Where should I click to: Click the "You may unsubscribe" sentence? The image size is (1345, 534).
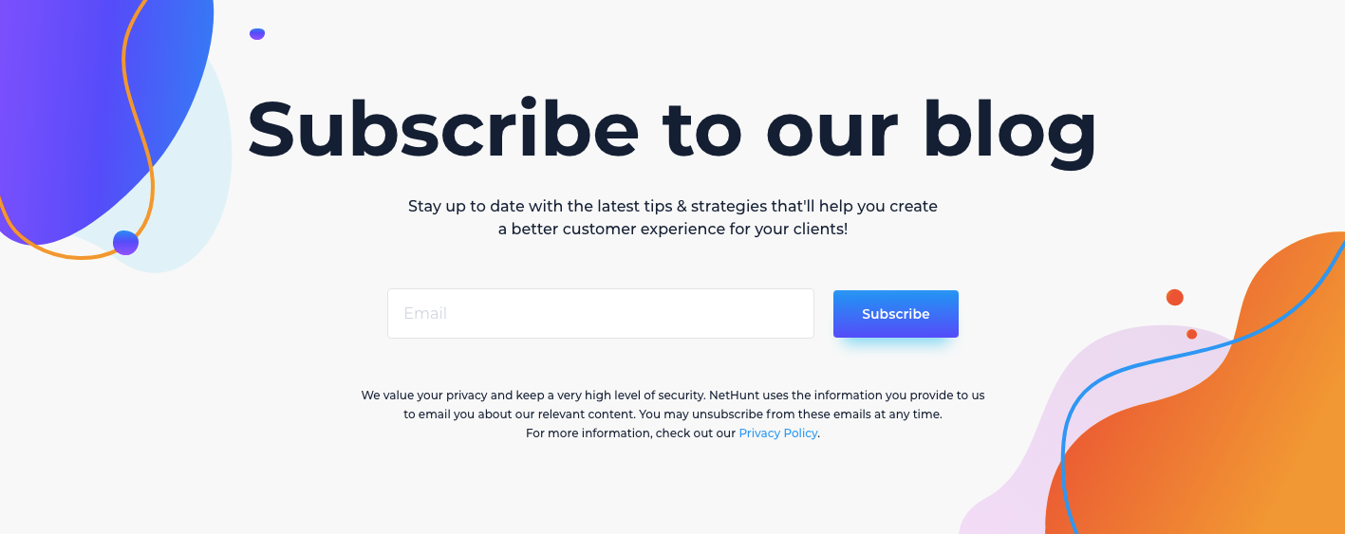point(790,414)
